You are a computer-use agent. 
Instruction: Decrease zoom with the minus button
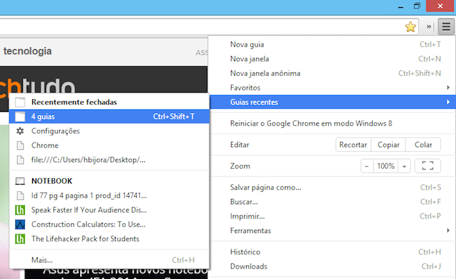click(367, 166)
